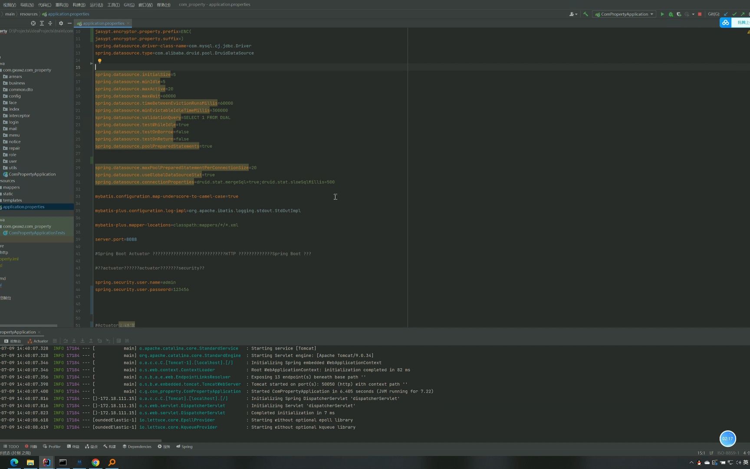The image size is (750, 469).
Task: Click locate opened file target icon
Action: pos(33,23)
